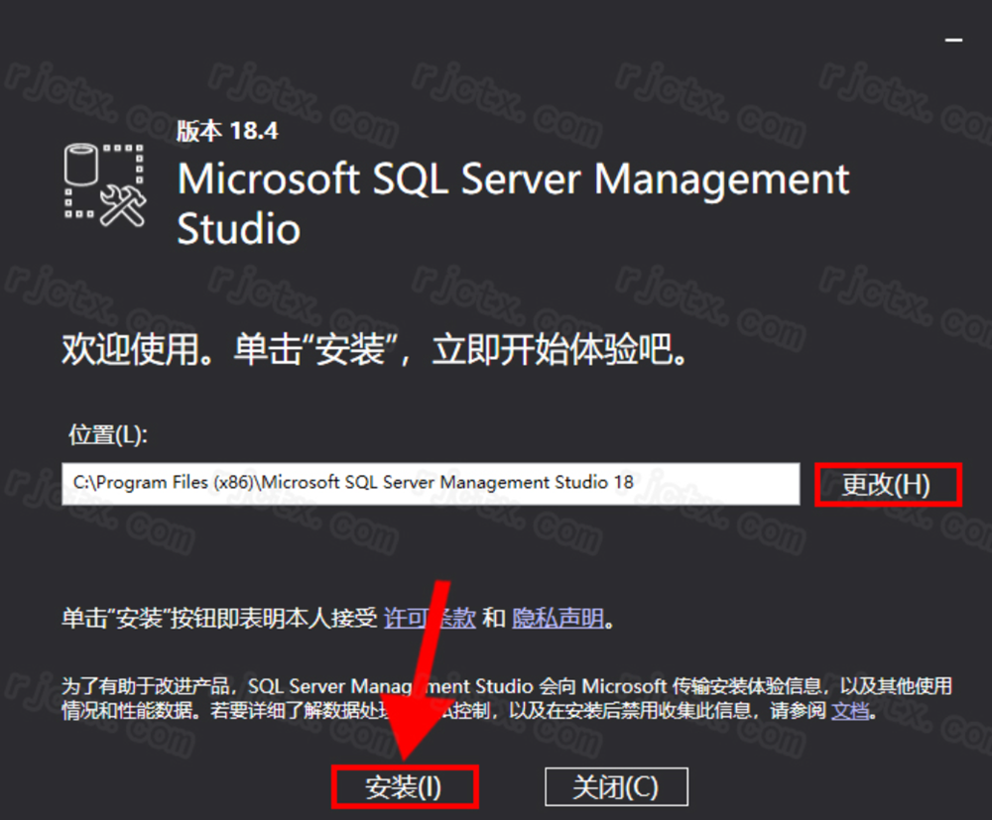Screen dimensions: 992x820
Task: Click the word Studio in the title
Action: 238,229
